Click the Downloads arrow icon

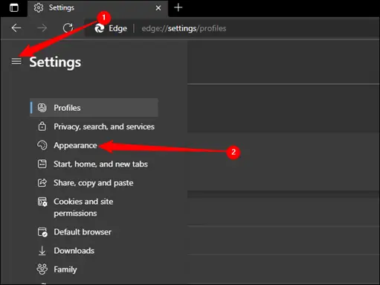[x=42, y=251]
